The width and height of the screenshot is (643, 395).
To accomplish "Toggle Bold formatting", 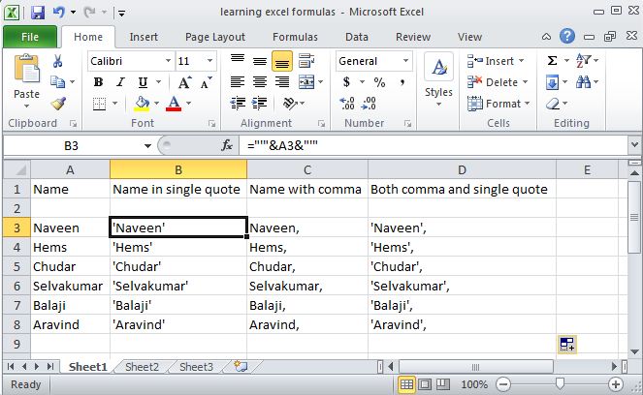I will pyautogui.click(x=98, y=82).
